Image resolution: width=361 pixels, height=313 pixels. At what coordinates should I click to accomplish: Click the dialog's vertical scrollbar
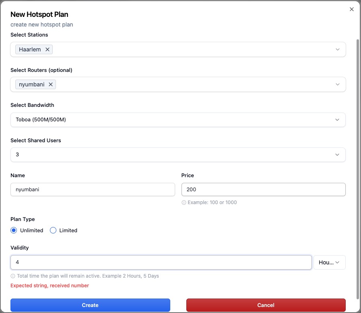coord(358,161)
